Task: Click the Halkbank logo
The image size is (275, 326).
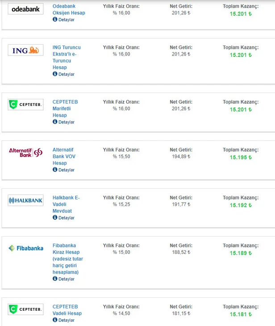Action: point(25,200)
